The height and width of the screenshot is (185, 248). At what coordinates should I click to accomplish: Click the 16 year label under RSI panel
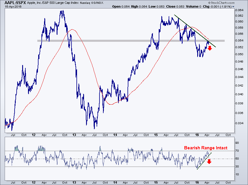(197, 182)
